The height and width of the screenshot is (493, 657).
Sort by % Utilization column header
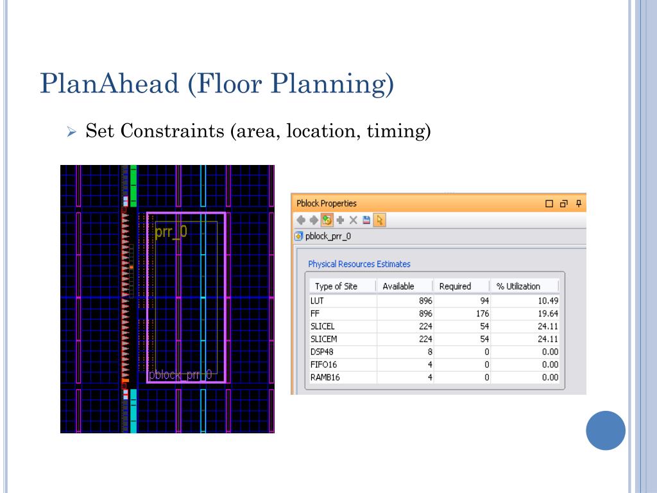(x=525, y=286)
